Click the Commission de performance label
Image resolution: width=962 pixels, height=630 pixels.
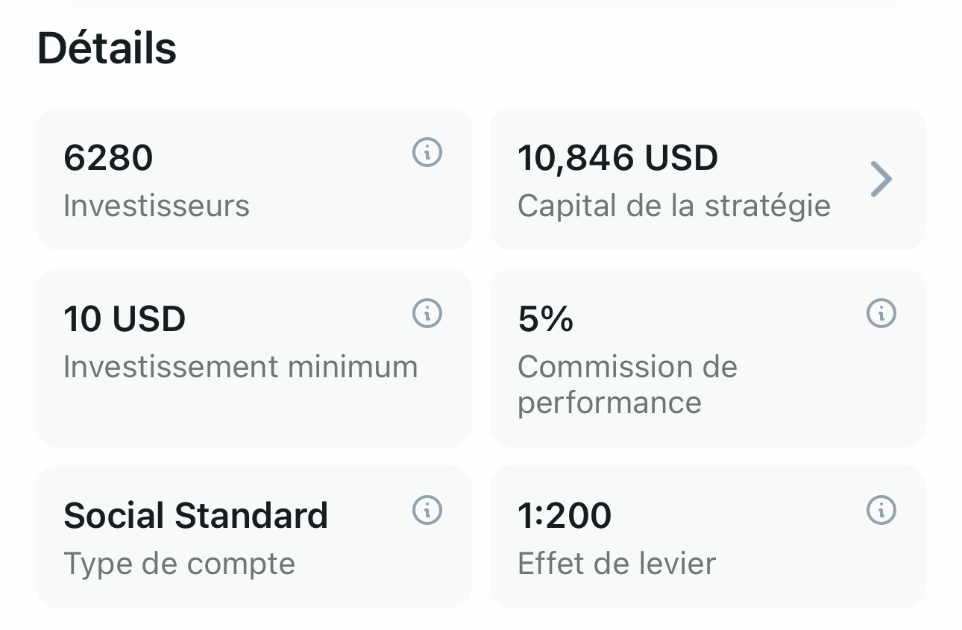[x=626, y=384]
